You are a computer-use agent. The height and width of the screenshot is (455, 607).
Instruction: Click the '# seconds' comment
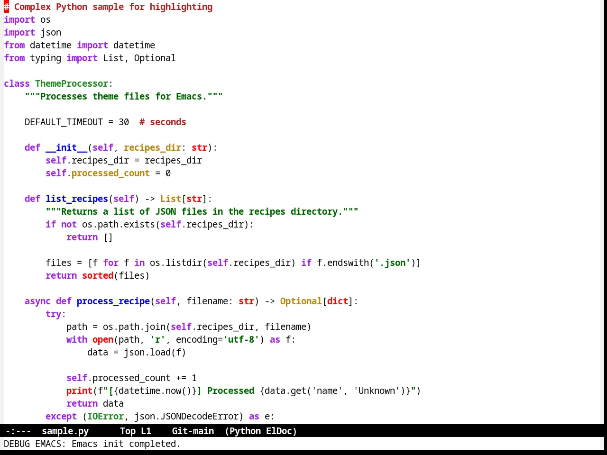click(163, 122)
